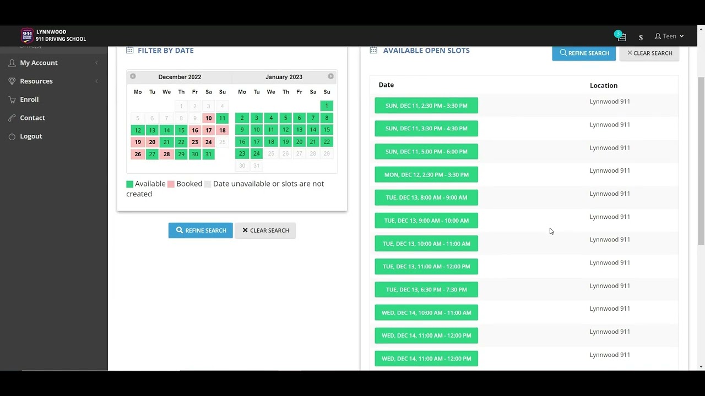Screen dimensions: 705x396
Task: Go to previous month in calendar
Action: [133, 76]
